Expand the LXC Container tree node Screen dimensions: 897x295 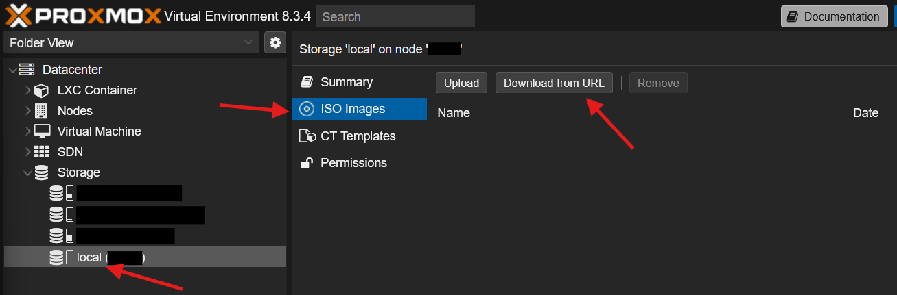click(27, 90)
